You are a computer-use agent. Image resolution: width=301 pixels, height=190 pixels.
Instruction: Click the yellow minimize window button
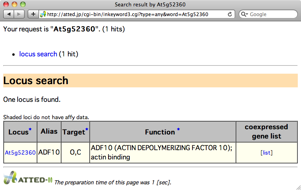pos(14,4)
